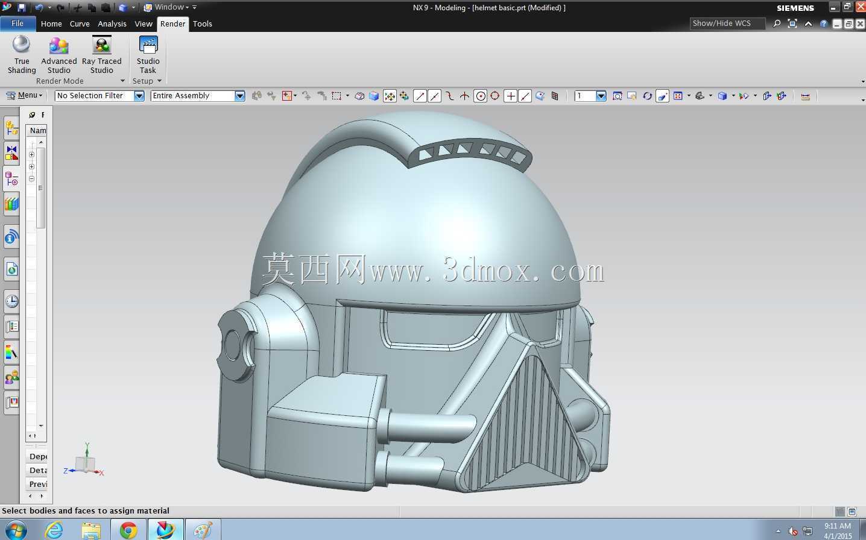Open the Entire Assembly scope dropdown
Image resolution: width=866 pixels, height=540 pixels.
[x=198, y=96]
